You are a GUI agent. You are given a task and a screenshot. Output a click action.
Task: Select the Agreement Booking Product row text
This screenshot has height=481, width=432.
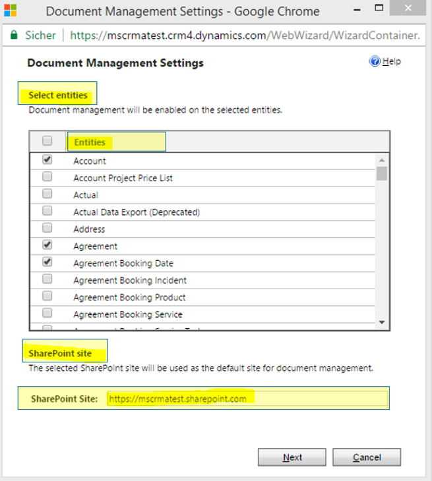[129, 298]
